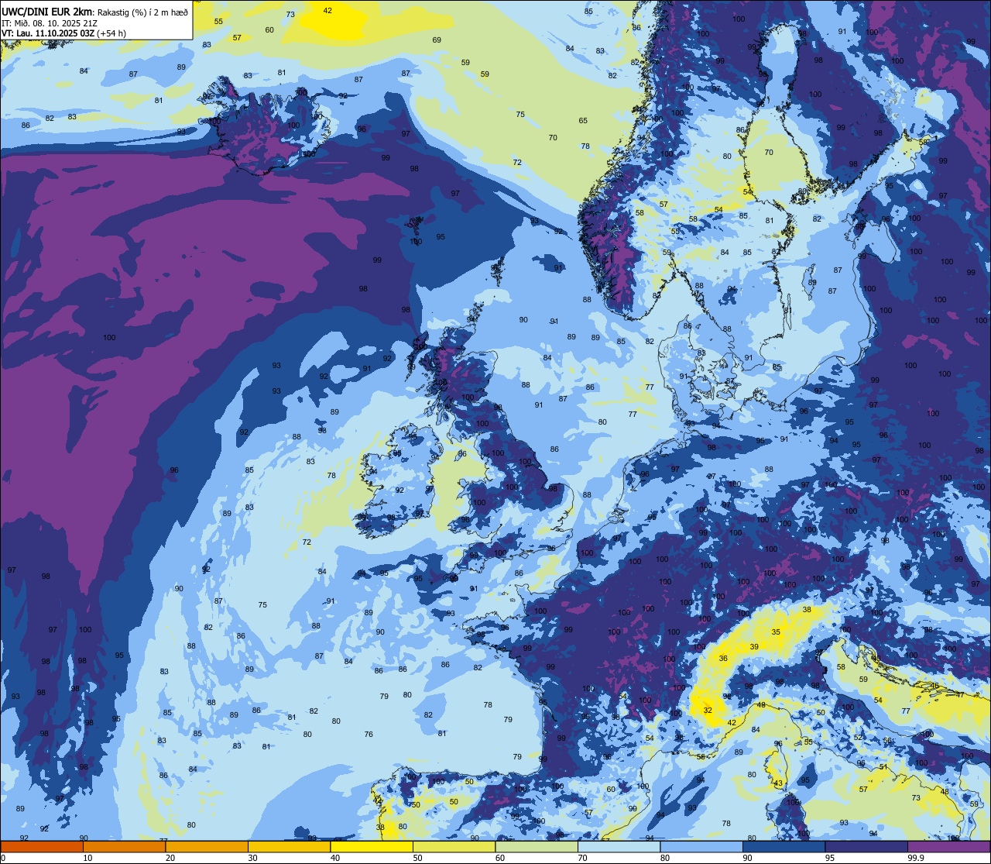Select the 'VT: Lau. 11.10.2025 03Z (+54 h)' line
Image resolution: width=991 pixels, height=864 pixels.
64,33
